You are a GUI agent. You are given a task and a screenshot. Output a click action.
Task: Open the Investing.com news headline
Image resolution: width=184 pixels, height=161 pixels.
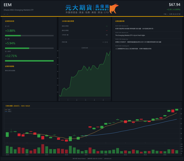133,49
